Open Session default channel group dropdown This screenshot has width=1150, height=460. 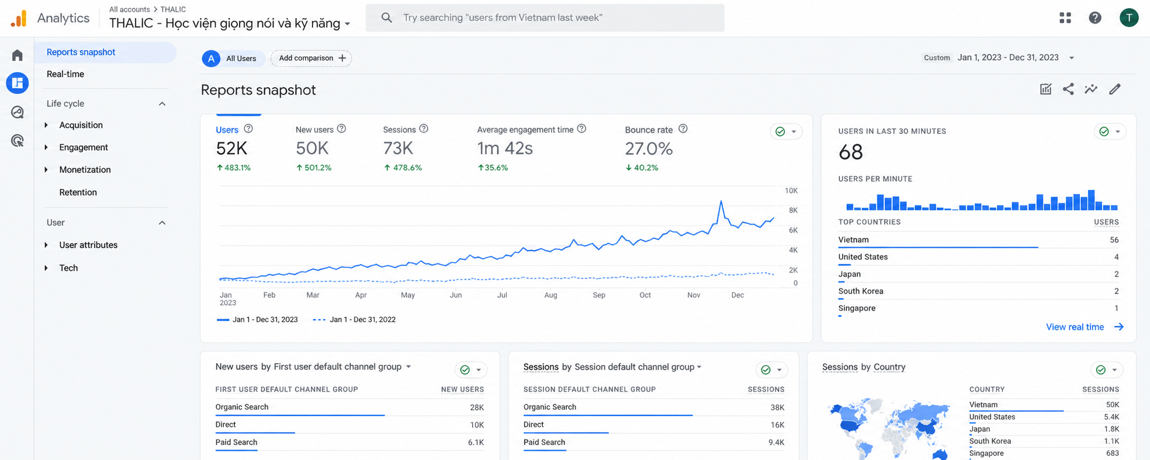pos(638,367)
